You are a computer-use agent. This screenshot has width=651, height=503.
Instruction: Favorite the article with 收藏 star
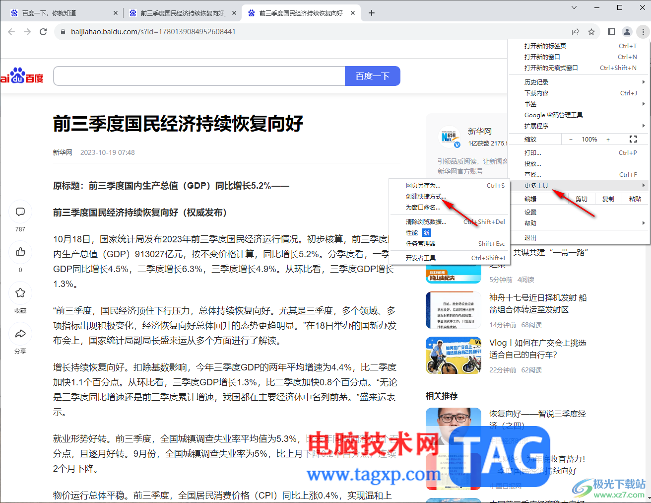pos(20,293)
